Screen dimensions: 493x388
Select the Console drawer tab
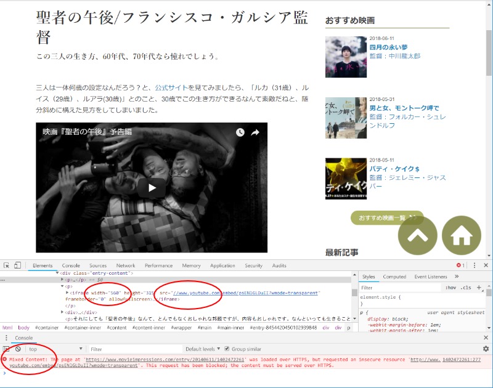coord(23,337)
